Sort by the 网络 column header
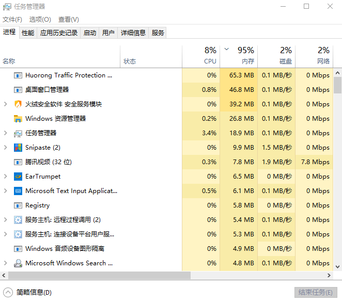Screen dimensions: 342x303 coord(314,57)
